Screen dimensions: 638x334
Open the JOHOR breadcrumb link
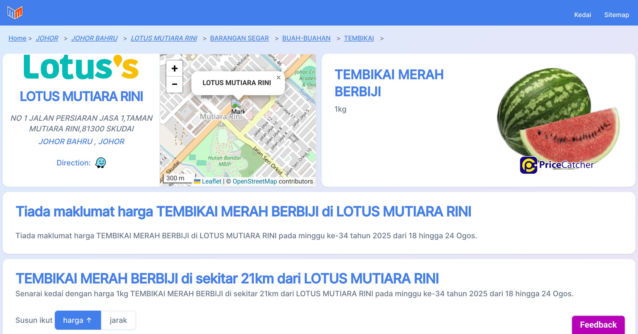coord(47,38)
